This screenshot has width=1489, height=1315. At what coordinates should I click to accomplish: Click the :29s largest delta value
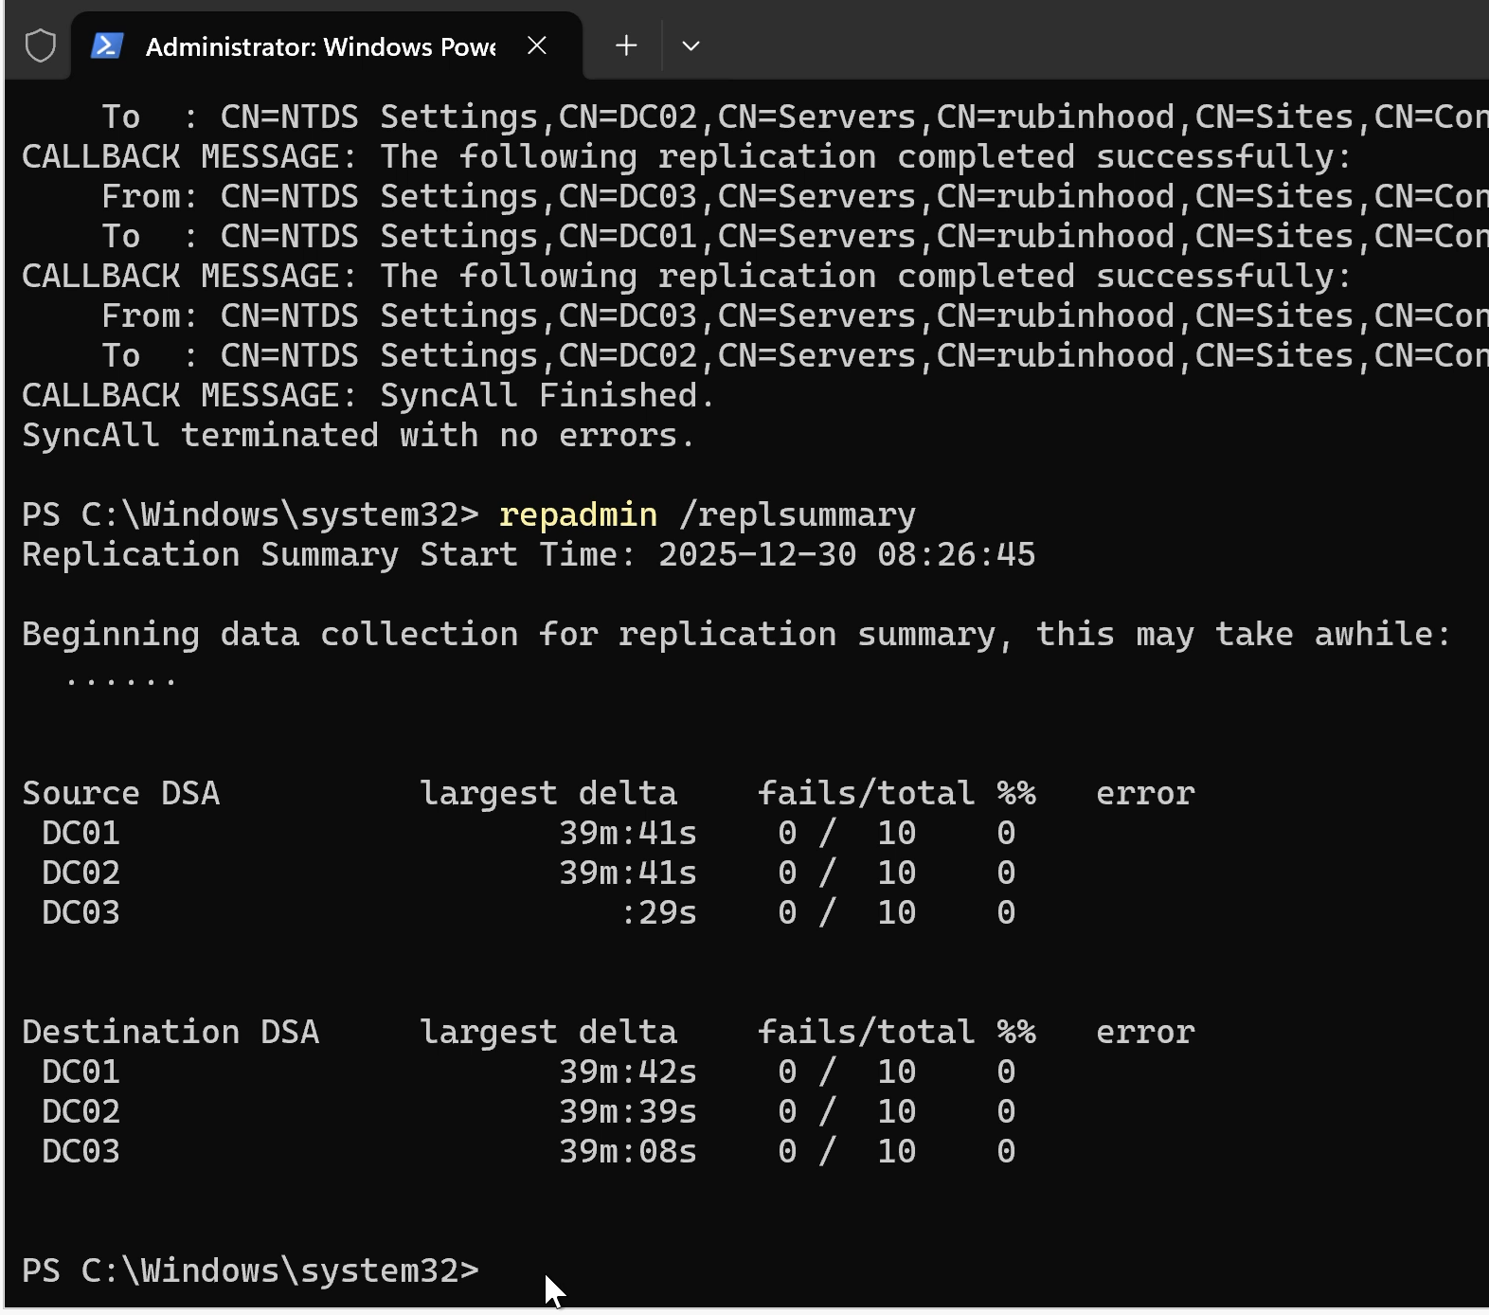click(x=658, y=912)
